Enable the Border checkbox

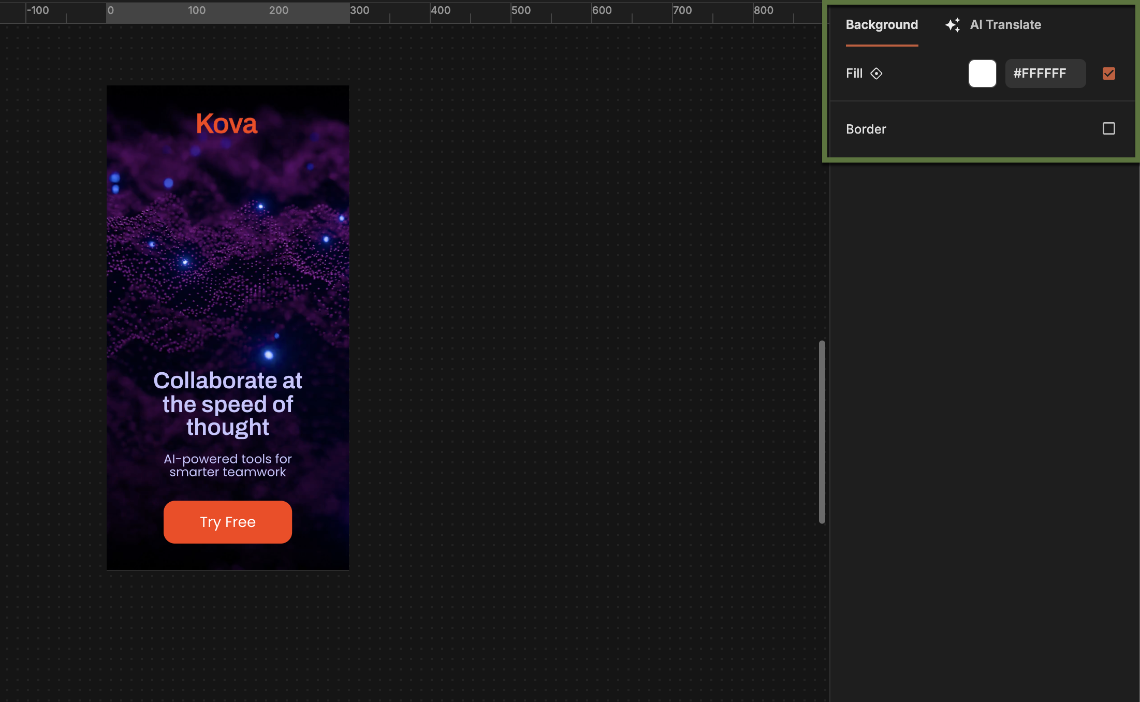[1108, 128]
